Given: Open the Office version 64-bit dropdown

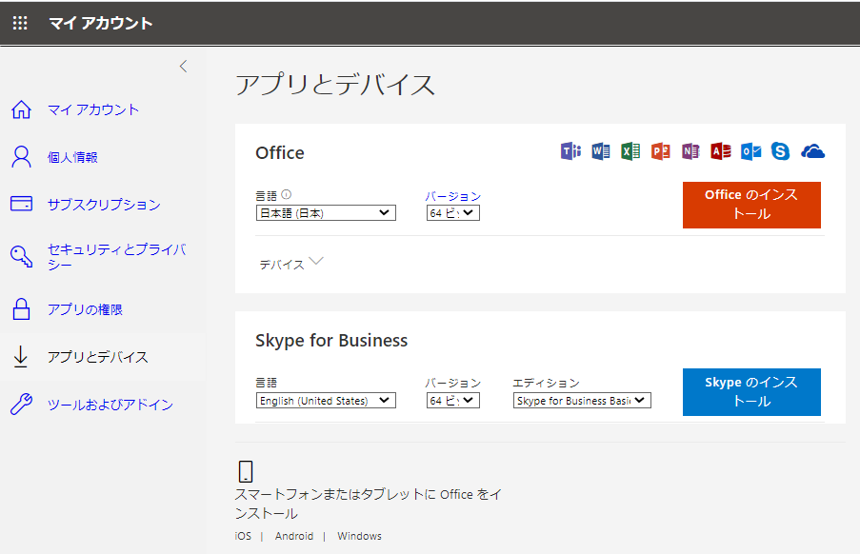Looking at the screenshot, I should (453, 212).
